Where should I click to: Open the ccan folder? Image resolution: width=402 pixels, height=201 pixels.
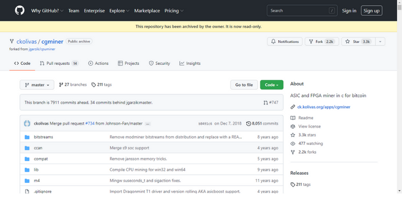(x=38, y=148)
